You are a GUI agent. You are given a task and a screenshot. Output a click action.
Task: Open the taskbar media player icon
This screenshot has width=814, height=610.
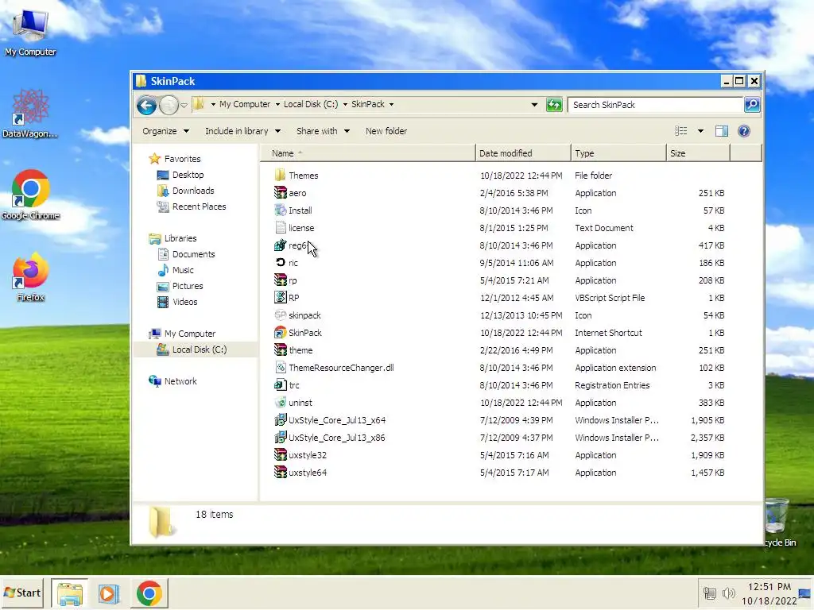coord(108,593)
